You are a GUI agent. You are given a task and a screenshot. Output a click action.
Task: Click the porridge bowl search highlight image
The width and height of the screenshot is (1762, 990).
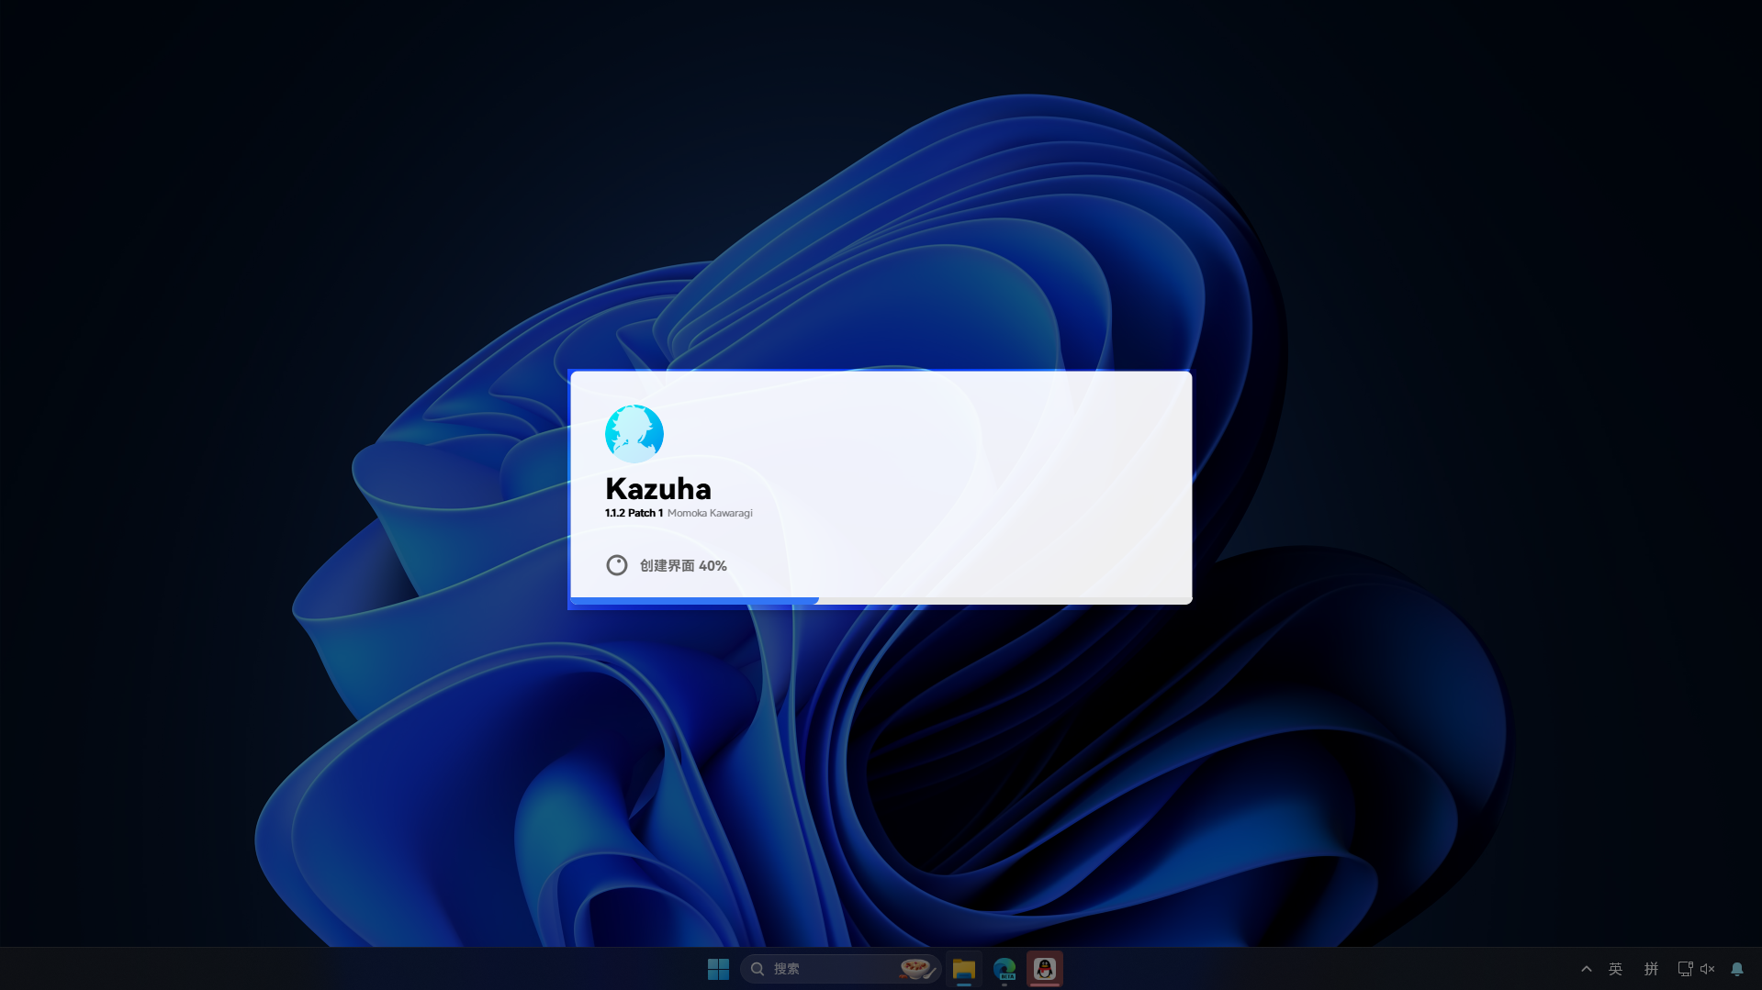pos(916,968)
